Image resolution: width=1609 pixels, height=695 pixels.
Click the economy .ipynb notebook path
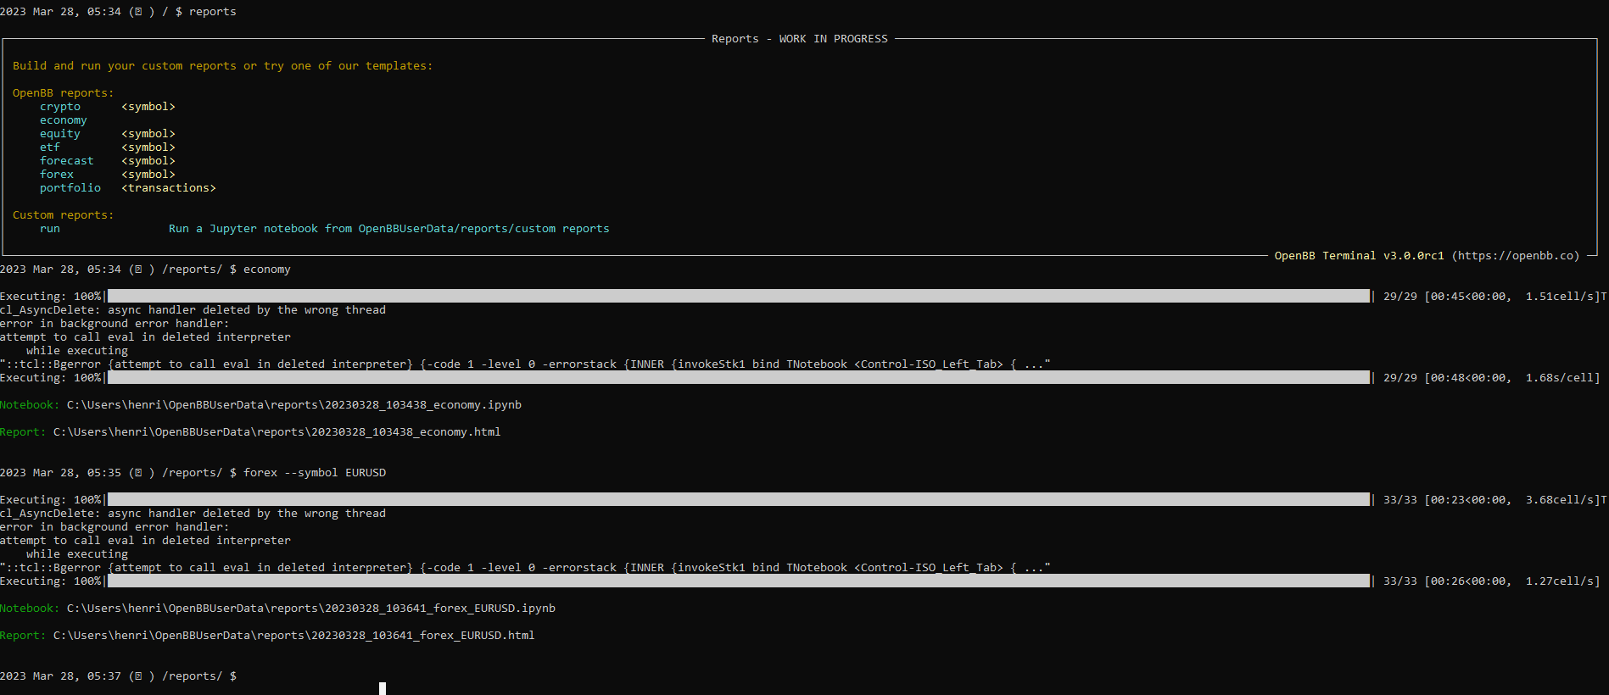[294, 405]
